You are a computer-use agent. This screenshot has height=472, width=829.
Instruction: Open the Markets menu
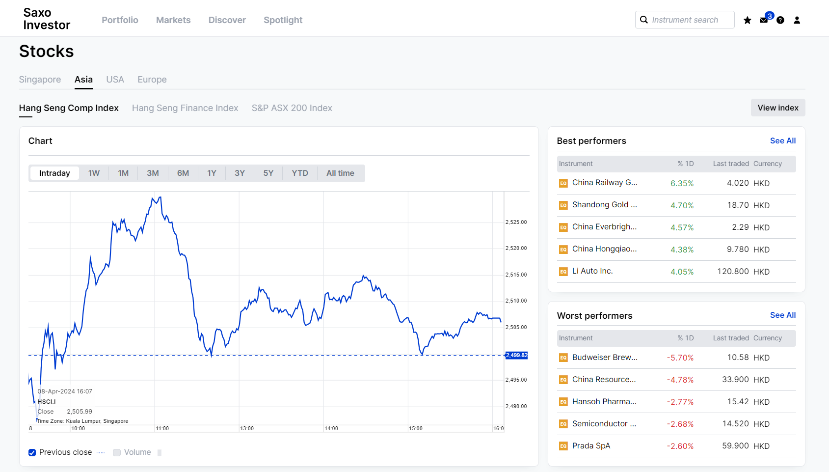pyautogui.click(x=173, y=20)
